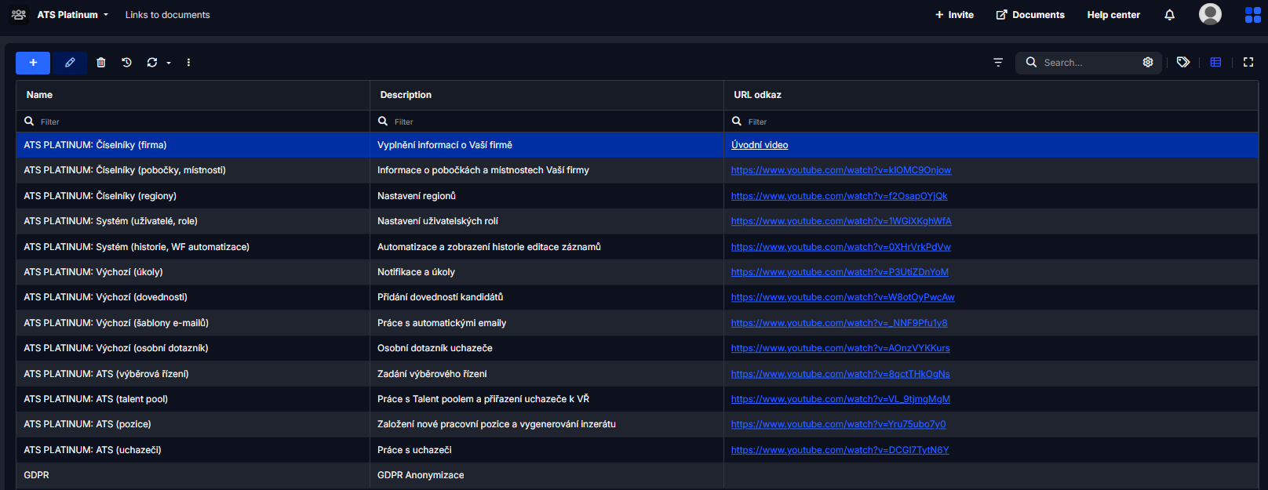
Task: Open the Documents external link
Action: pyautogui.click(x=1030, y=15)
